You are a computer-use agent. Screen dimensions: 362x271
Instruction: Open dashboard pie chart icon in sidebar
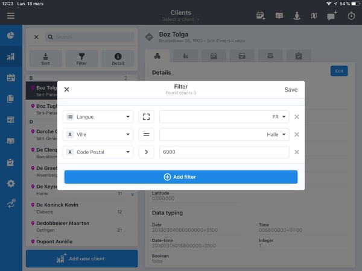[11, 36]
